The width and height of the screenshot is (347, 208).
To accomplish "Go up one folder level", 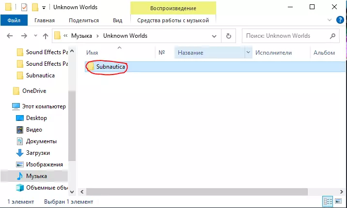I will pyautogui.click(x=46, y=36).
